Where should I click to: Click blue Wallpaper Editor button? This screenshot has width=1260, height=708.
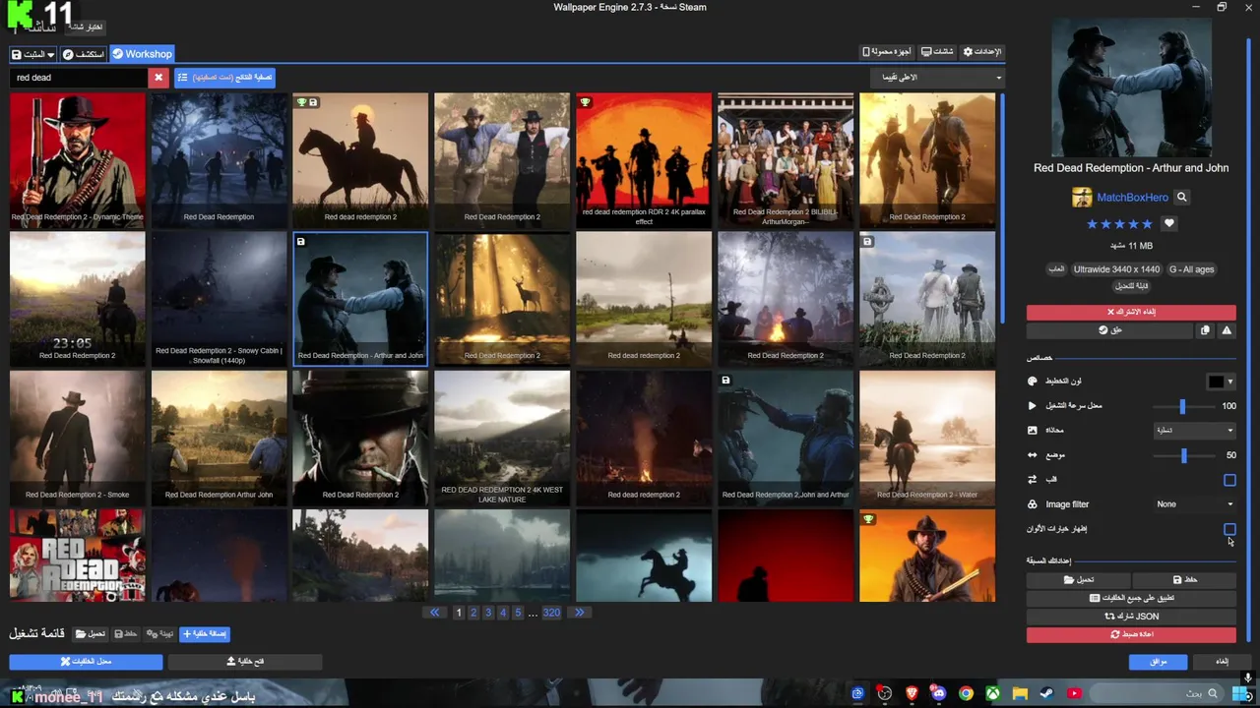pos(86,662)
